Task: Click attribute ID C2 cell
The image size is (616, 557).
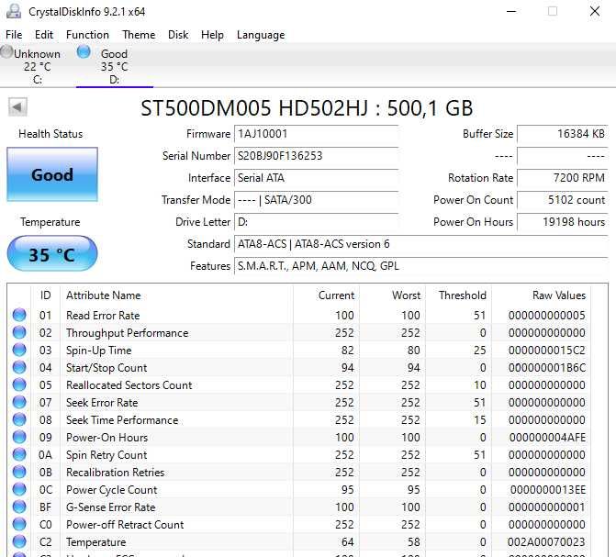Action: [46, 542]
